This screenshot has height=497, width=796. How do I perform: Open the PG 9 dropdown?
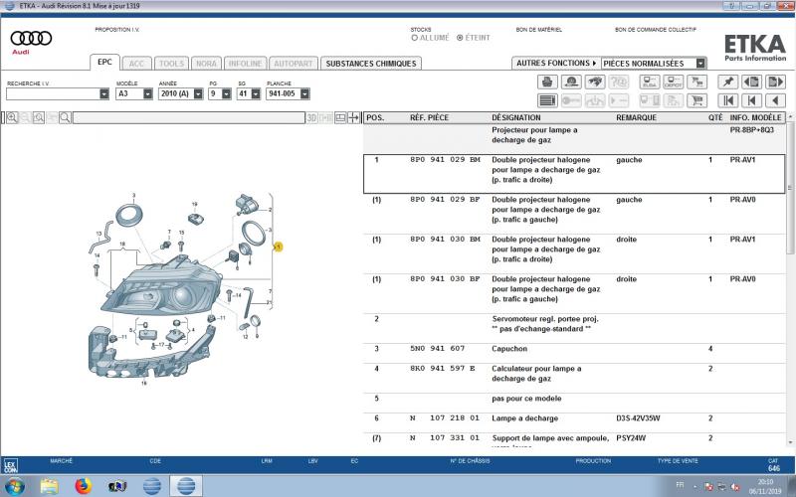(227, 93)
